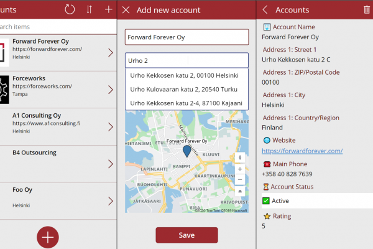Click the Account Name building icon

click(267, 27)
